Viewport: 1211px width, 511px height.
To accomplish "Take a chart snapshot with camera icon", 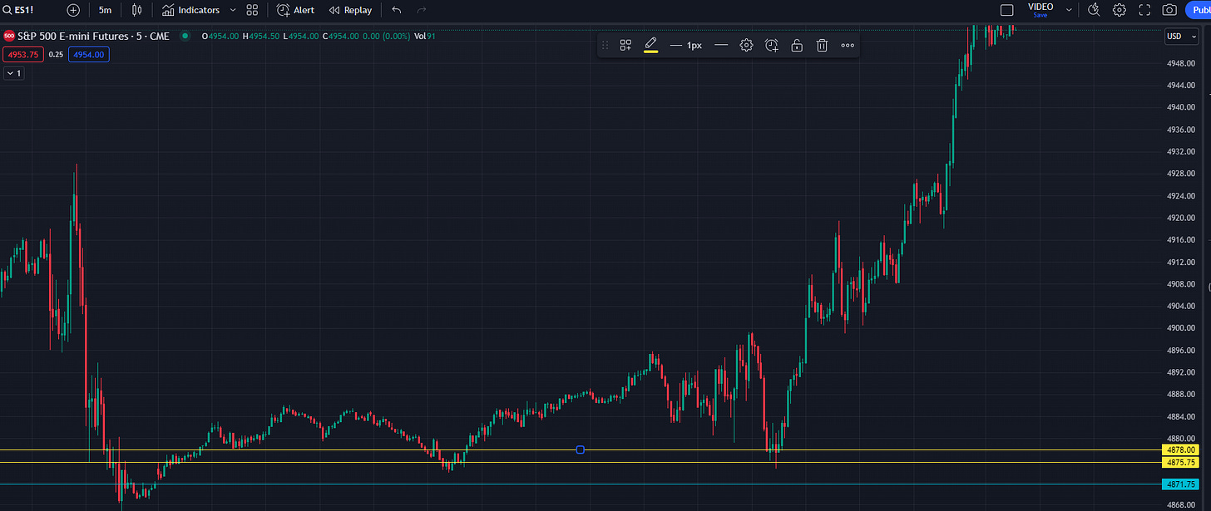I will [1169, 10].
